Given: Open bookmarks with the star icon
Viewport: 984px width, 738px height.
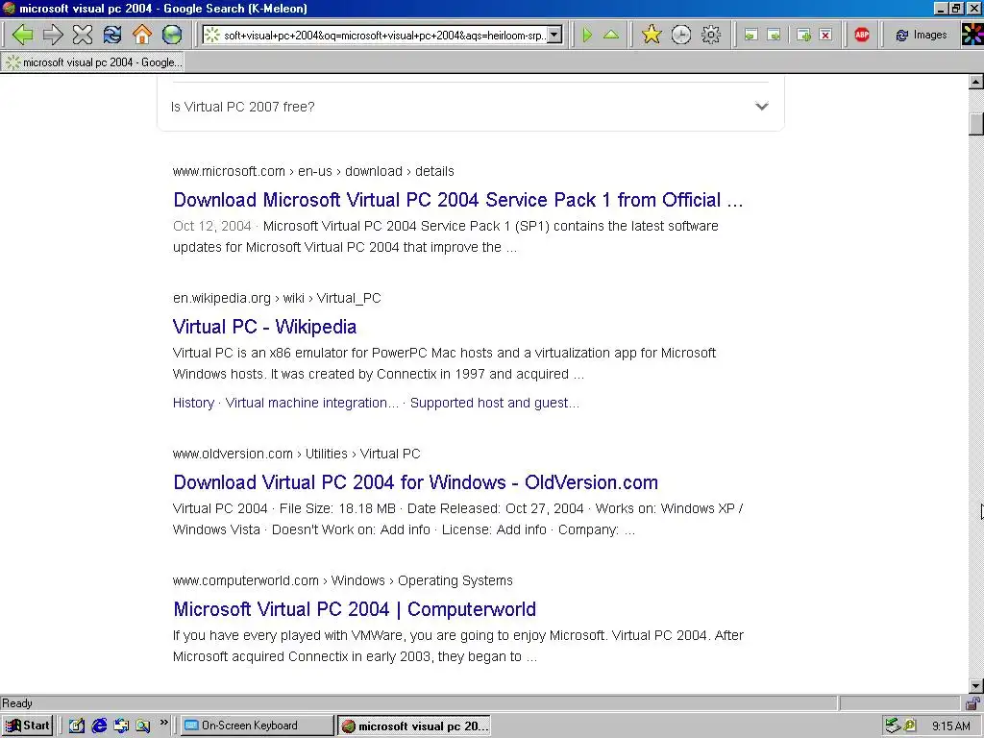Looking at the screenshot, I should (652, 35).
